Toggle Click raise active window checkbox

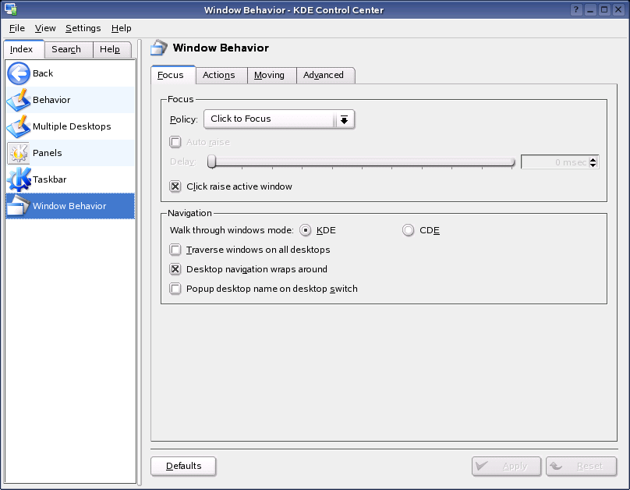[175, 186]
